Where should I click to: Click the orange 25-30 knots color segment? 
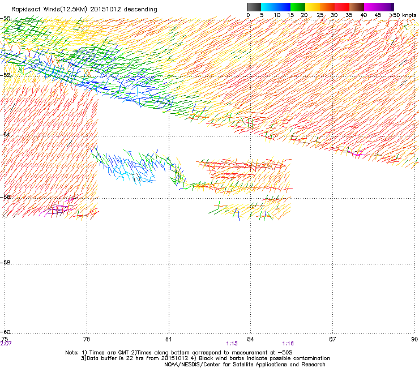coord(327,7)
